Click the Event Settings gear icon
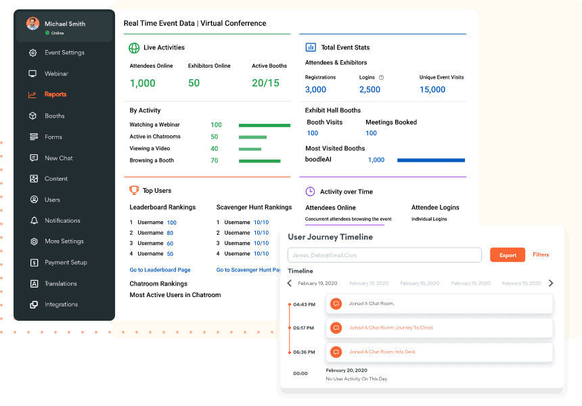Viewport: 582px width, 406px height. pos(33,53)
